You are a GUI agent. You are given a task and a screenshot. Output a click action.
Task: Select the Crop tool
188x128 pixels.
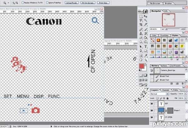pyautogui.click(x=141, y=24)
